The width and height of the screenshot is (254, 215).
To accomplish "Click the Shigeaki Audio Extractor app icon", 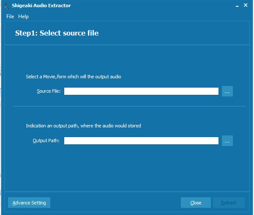I will pos(7,6).
